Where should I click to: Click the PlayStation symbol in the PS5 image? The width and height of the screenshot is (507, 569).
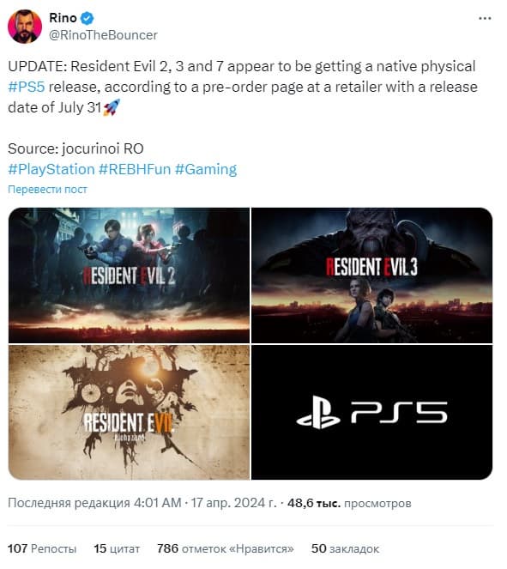[x=318, y=413]
